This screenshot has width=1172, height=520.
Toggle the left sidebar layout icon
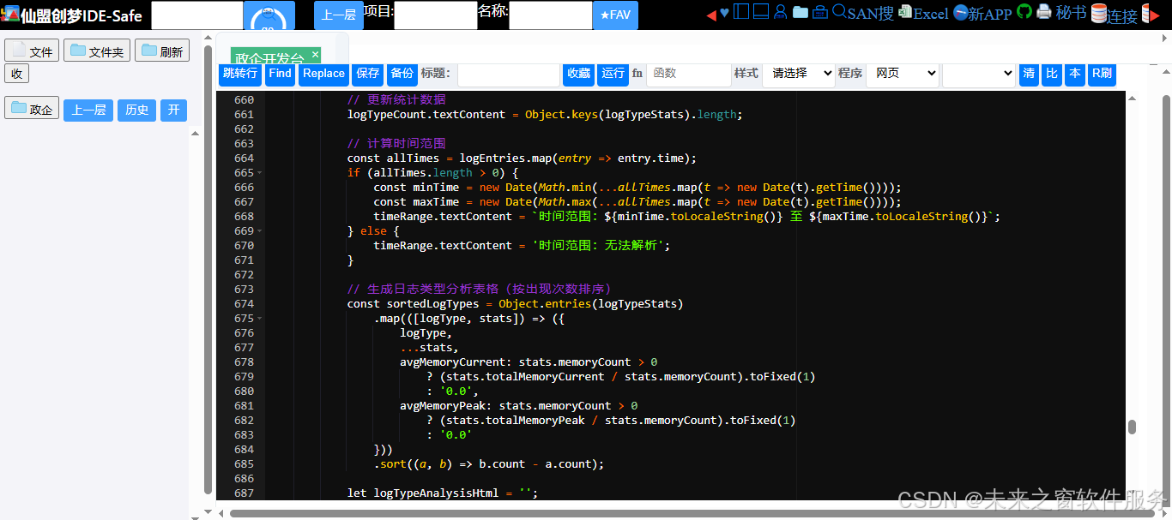(741, 12)
